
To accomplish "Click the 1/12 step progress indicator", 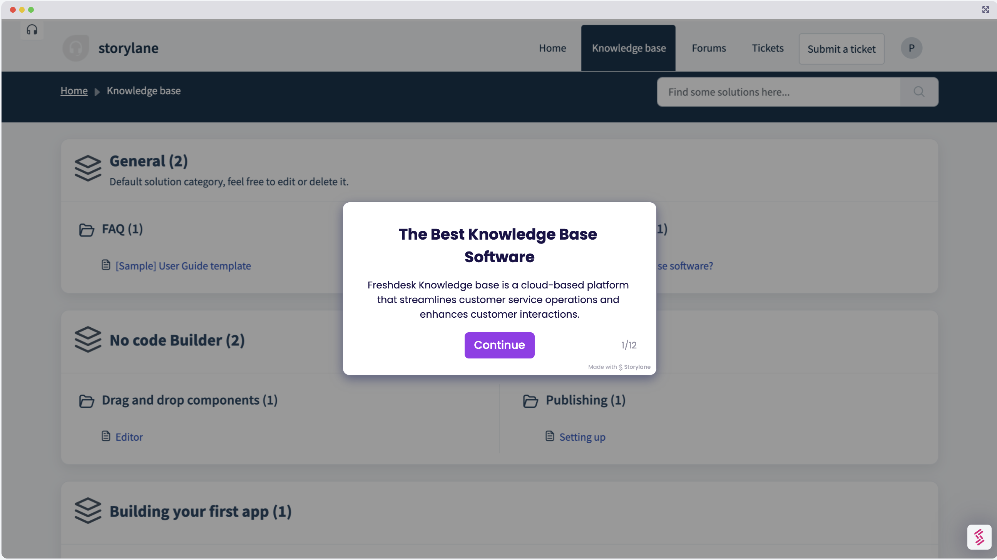I will point(629,345).
